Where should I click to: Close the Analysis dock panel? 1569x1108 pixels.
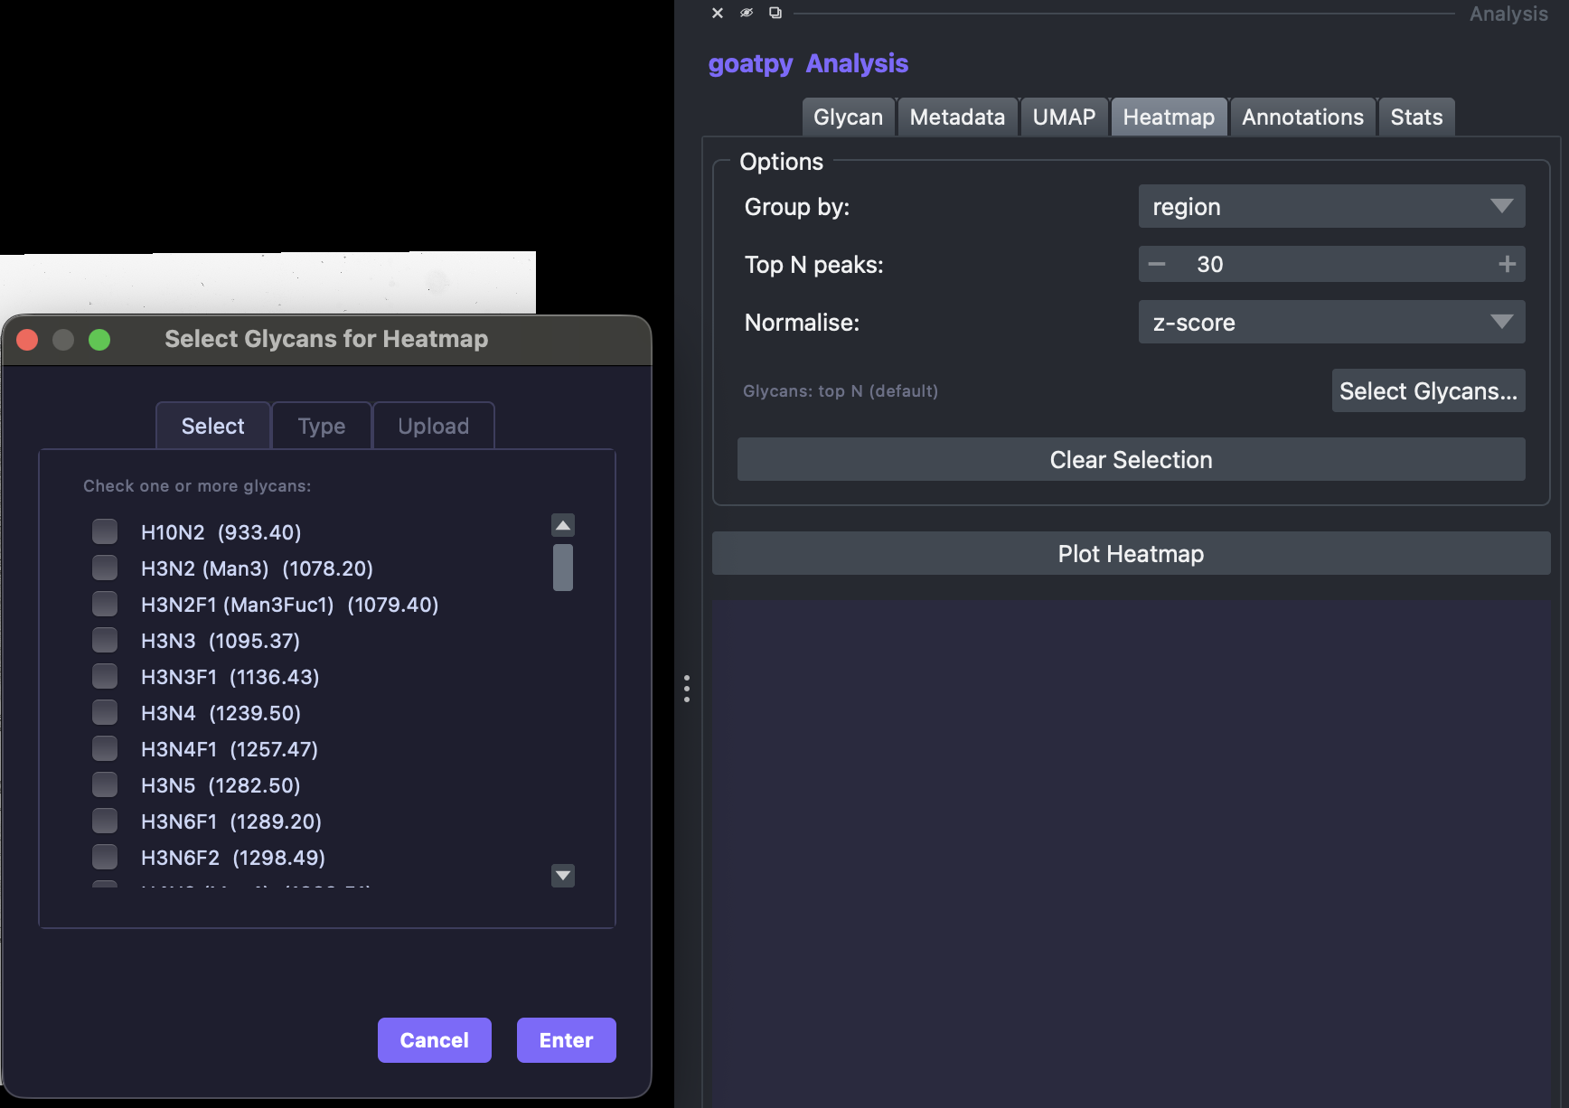[718, 13]
